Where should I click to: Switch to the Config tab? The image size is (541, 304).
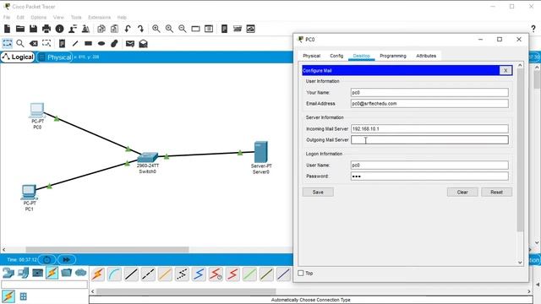point(336,56)
